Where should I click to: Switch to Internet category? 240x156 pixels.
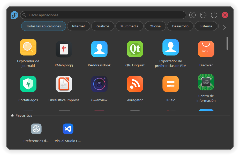[79, 26]
